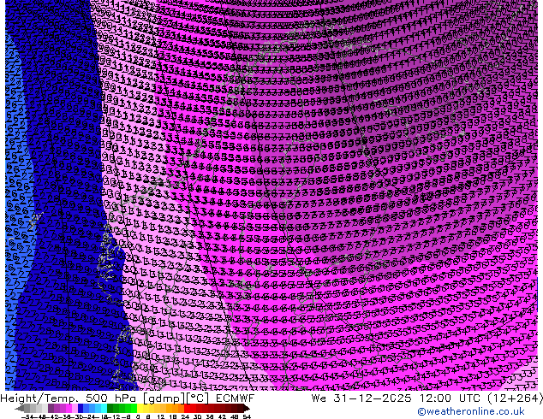Click the left gray arrow end of legend
The width and height of the screenshot is (543, 419).
20,408
